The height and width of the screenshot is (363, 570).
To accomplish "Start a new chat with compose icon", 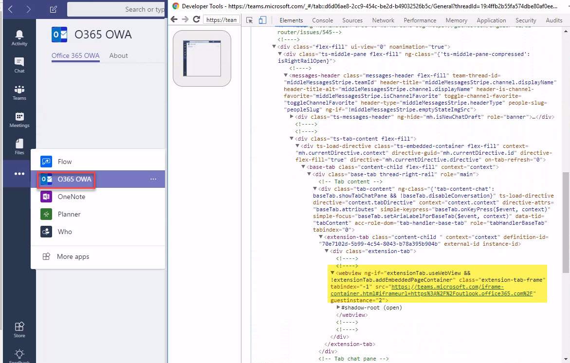I will (x=54, y=9).
